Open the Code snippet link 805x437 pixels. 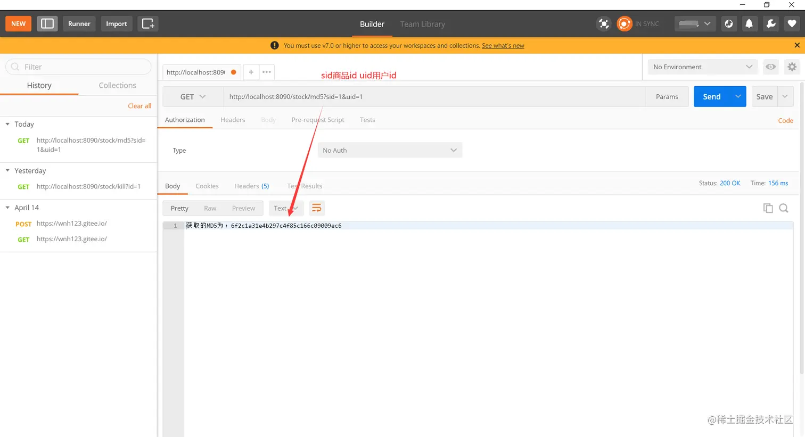pyautogui.click(x=786, y=120)
